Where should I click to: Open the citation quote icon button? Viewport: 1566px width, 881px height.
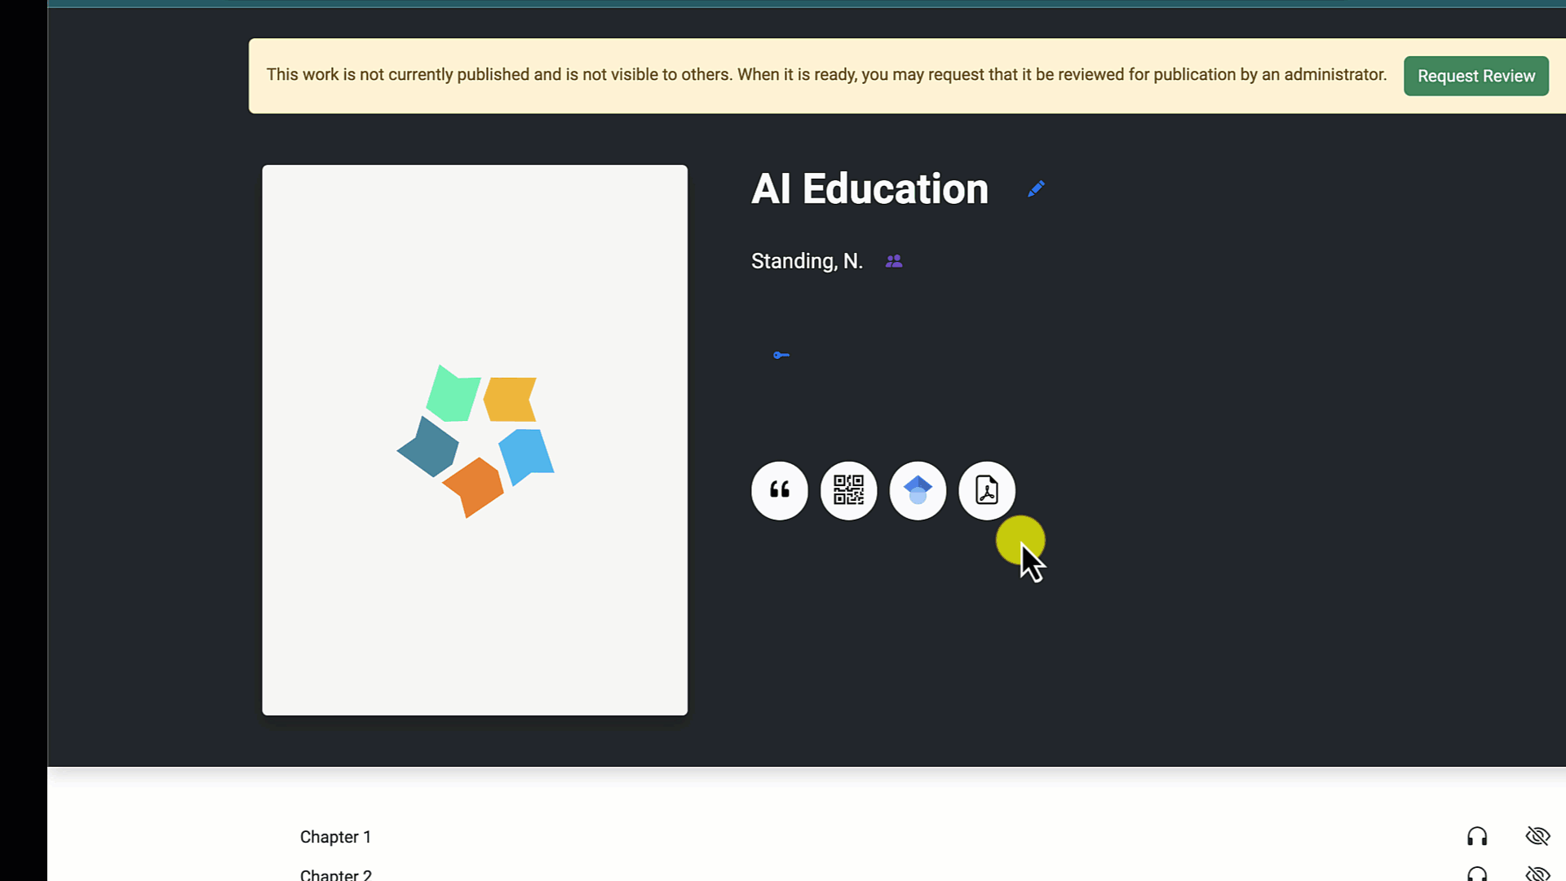pos(779,490)
